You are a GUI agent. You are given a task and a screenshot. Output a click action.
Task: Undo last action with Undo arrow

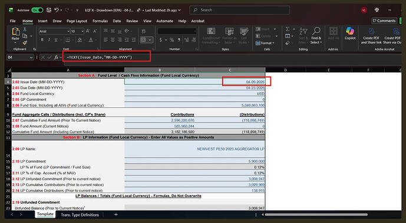pos(57,10)
